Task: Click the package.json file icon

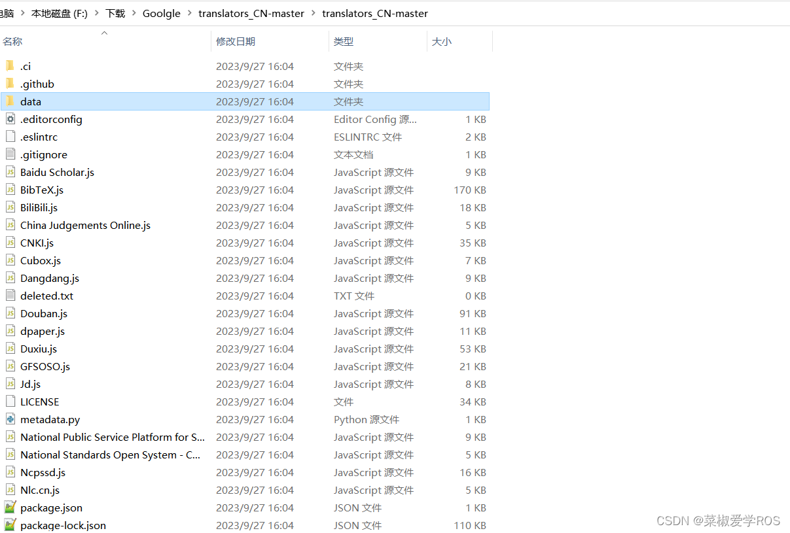Action: pos(10,507)
